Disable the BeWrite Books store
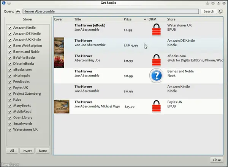Image resolution: width=228 pixels, height=167 pixels. pos(10,58)
